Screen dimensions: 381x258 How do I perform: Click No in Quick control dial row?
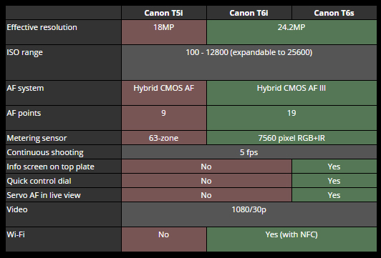tap(206, 181)
